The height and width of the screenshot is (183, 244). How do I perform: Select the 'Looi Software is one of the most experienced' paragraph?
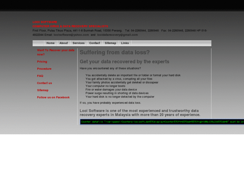tap(140, 113)
